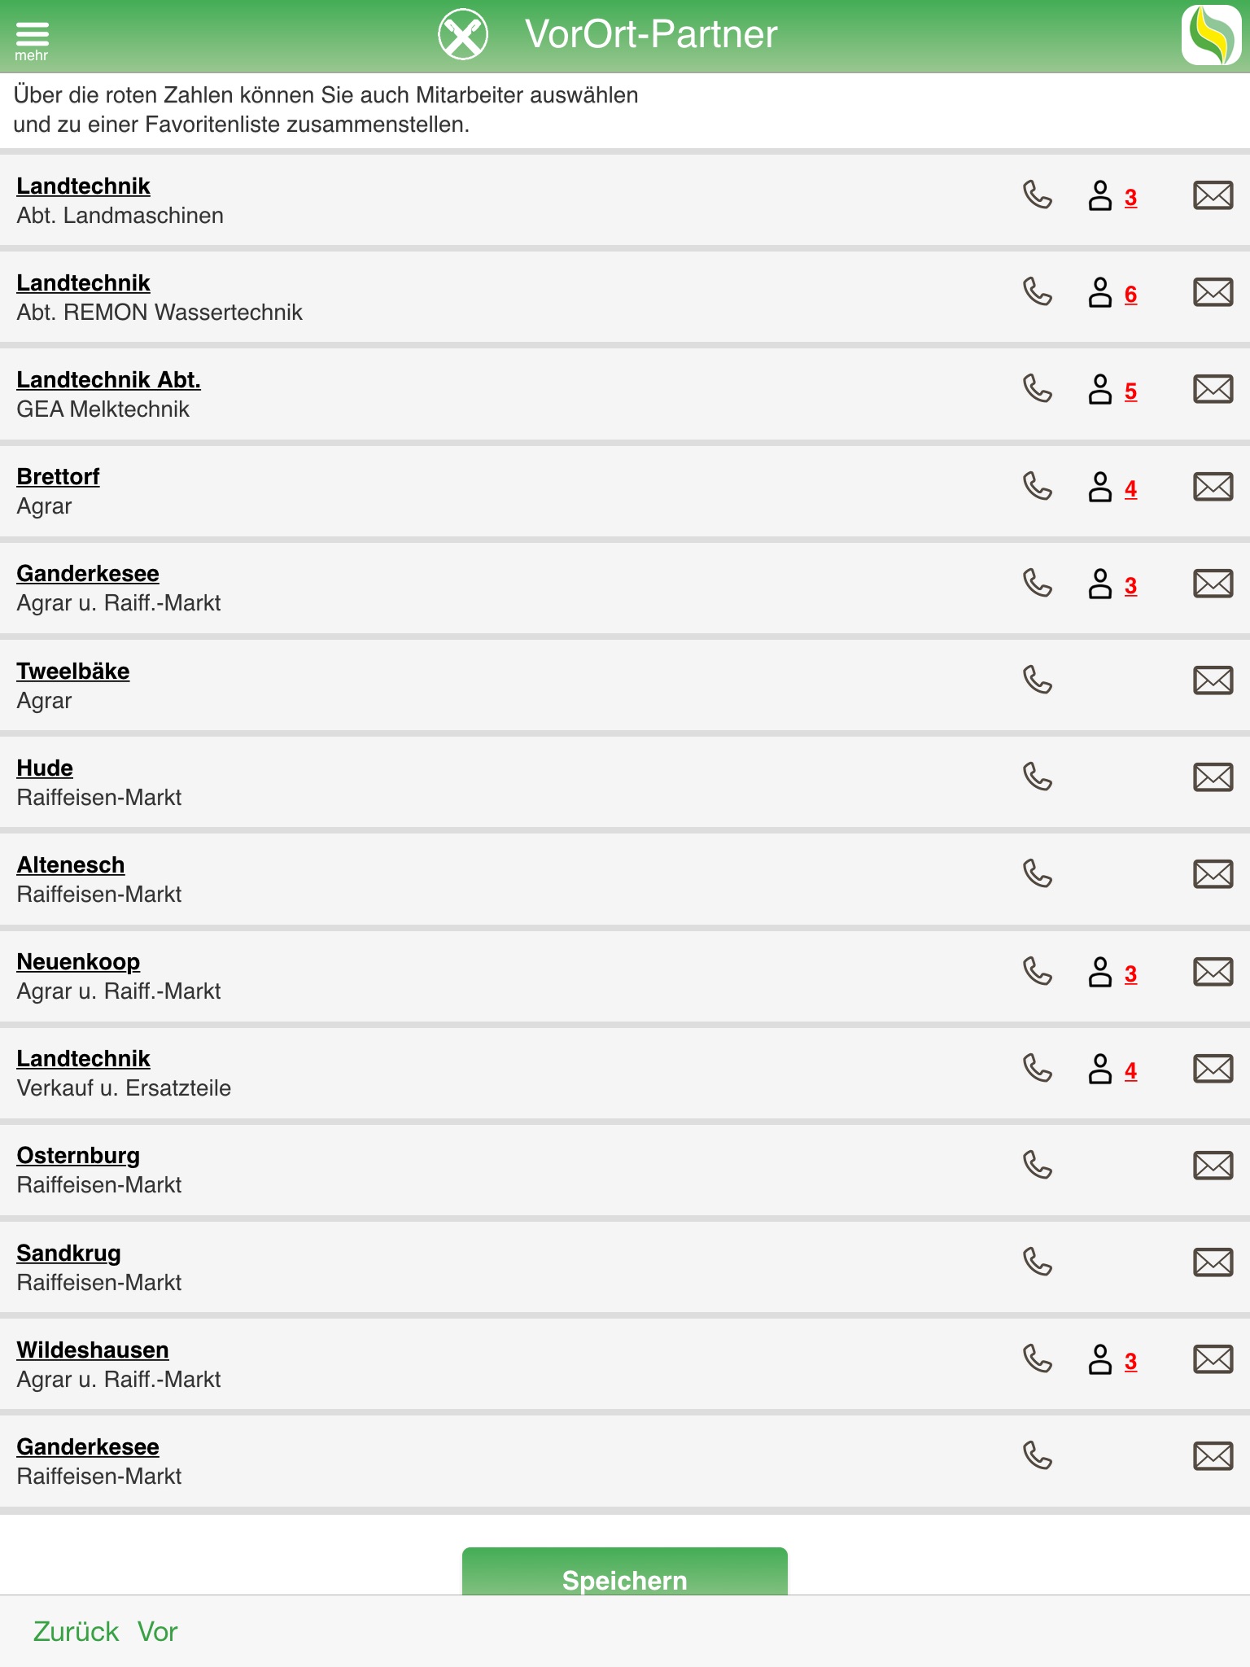The height and width of the screenshot is (1667, 1250).
Task: Select employees via red 6 for REMON Wassertechnik
Action: pyautogui.click(x=1130, y=294)
